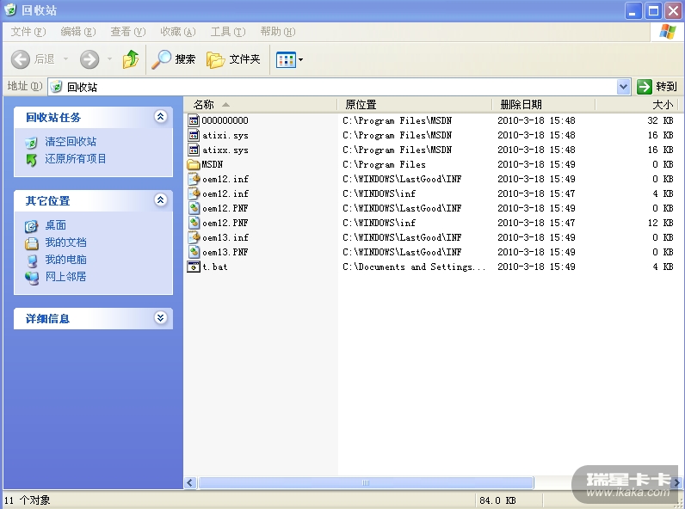Click the Back arrow icon
685x509 pixels.
(x=20, y=59)
